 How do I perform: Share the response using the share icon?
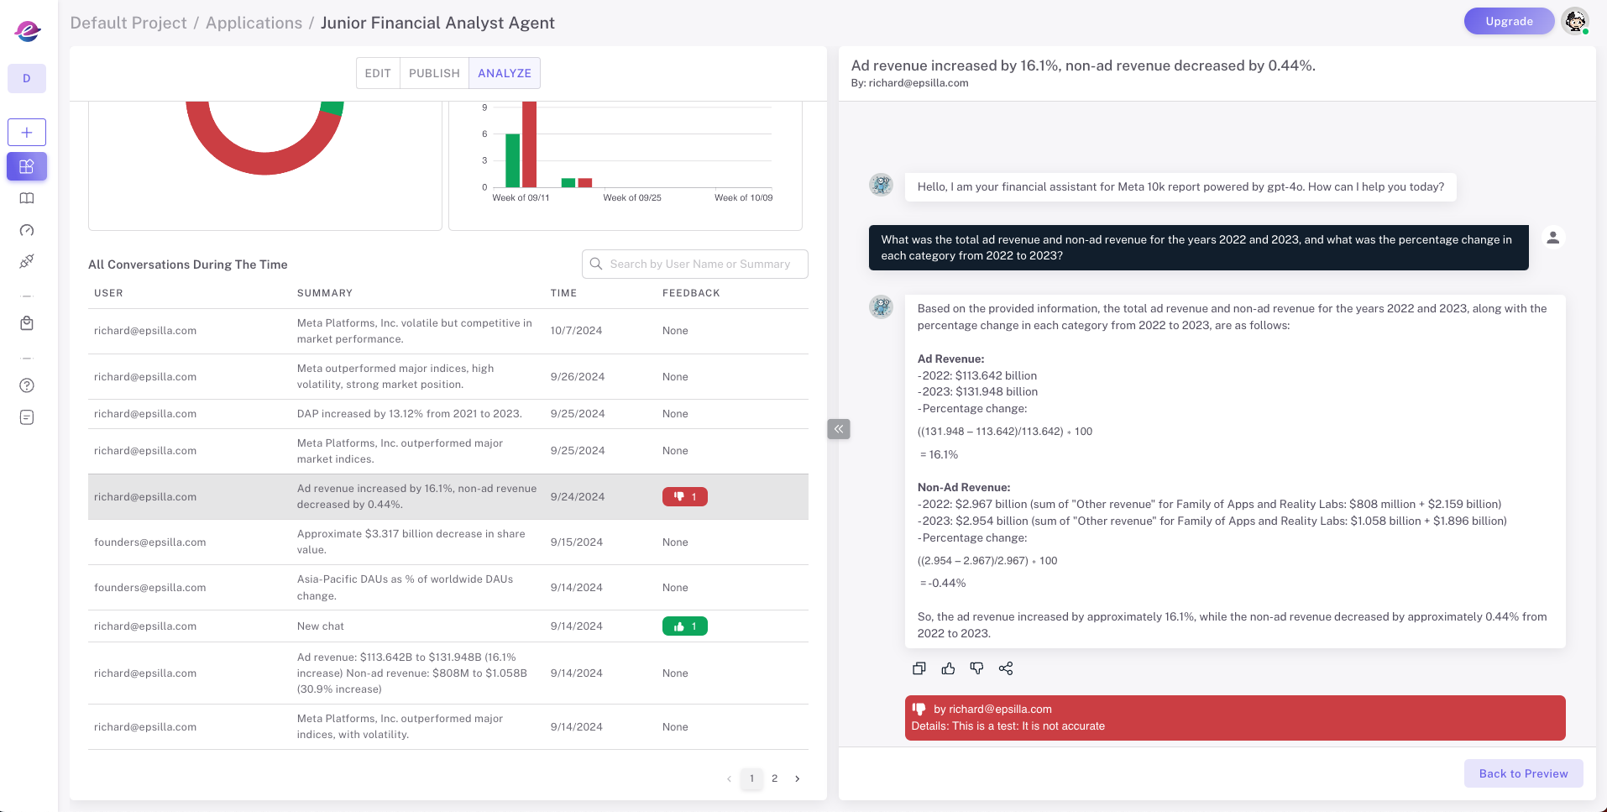click(1006, 668)
